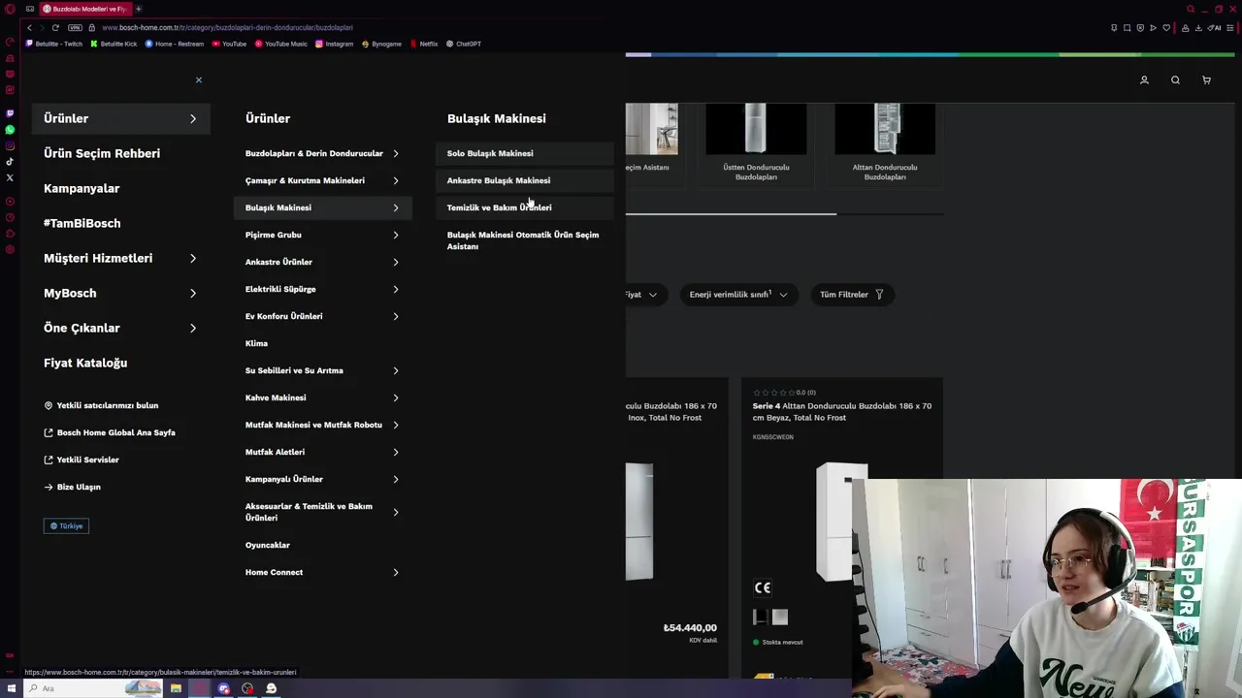Open ChatGPT bookmark

[464, 44]
